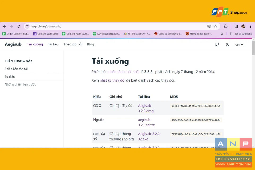
Task: Jump to 'Những phiên bản trước' section
Action: [20, 84]
